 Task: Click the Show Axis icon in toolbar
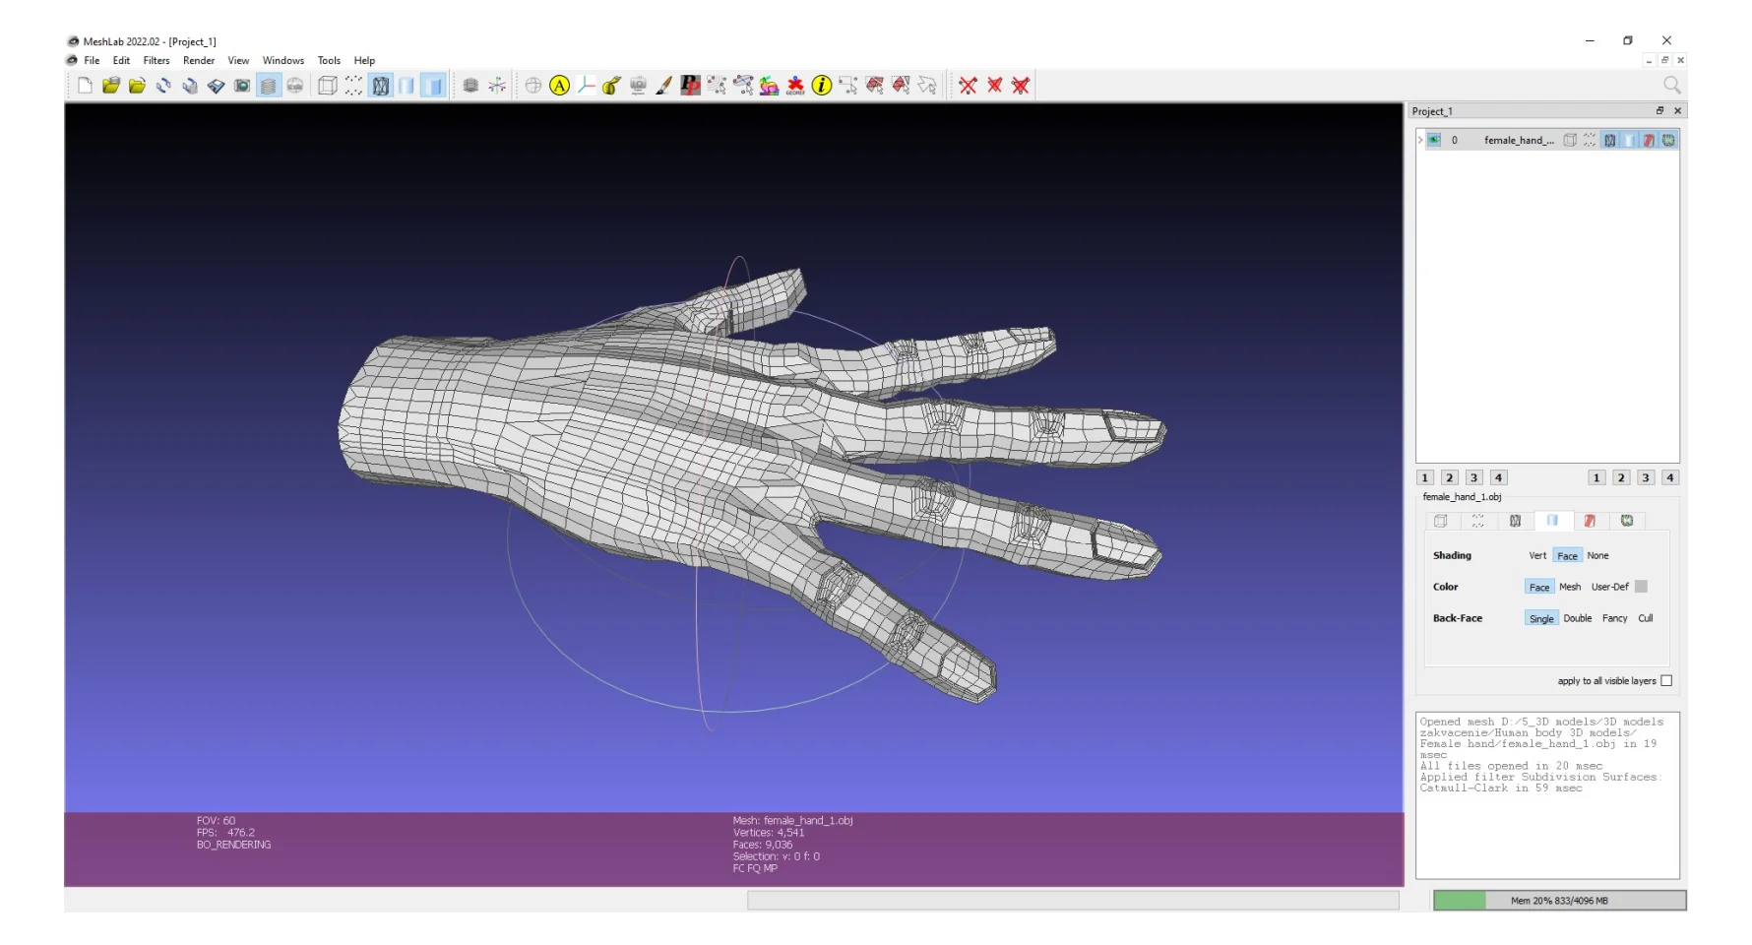click(x=497, y=86)
